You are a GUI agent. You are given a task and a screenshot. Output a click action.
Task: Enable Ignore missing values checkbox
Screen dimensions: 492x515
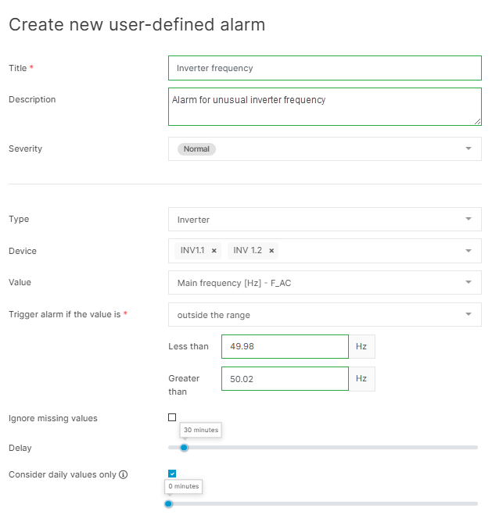[172, 417]
